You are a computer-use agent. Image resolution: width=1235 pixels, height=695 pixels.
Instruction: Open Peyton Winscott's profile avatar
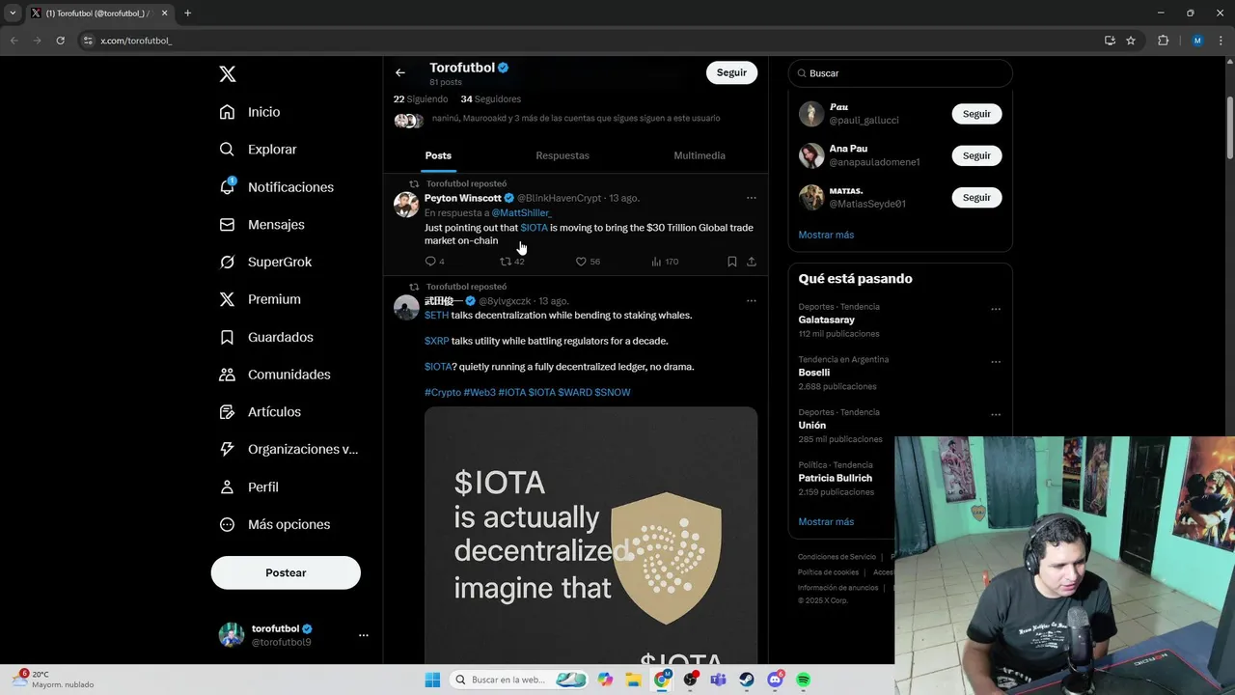406,204
